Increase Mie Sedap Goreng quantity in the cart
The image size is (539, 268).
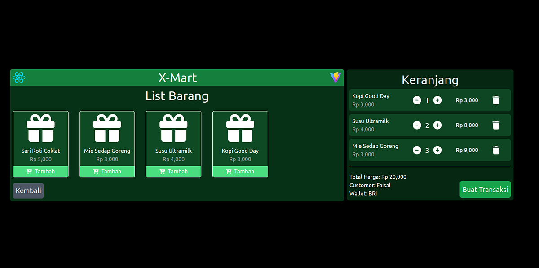[x=437, y=150]
